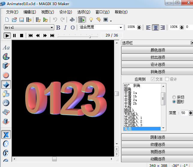Click the light bulb shadow tool in sidebar
This screenshot has width=193, height=167.
pos(6,94)
